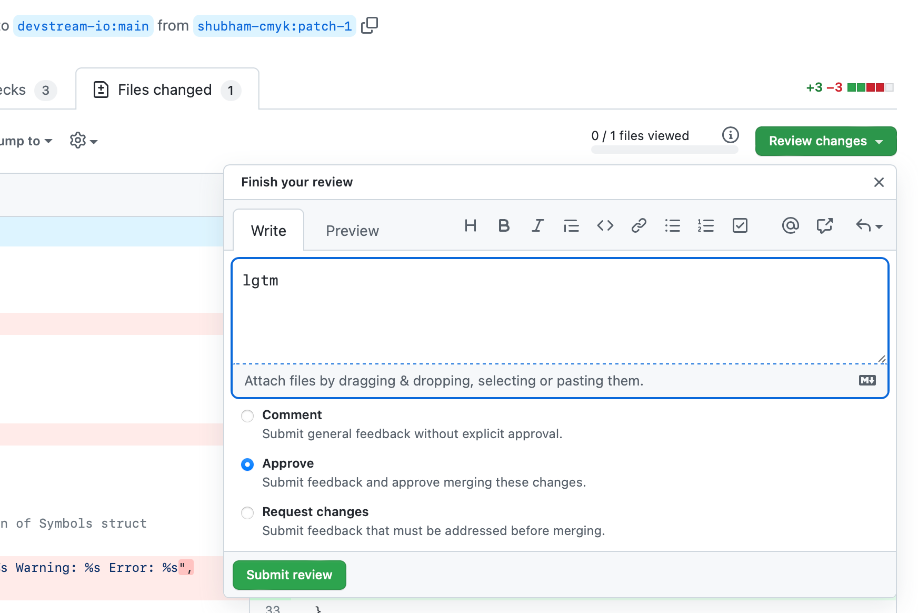
Task: Insert a heading with the H icon
Action: pos(471,226)
